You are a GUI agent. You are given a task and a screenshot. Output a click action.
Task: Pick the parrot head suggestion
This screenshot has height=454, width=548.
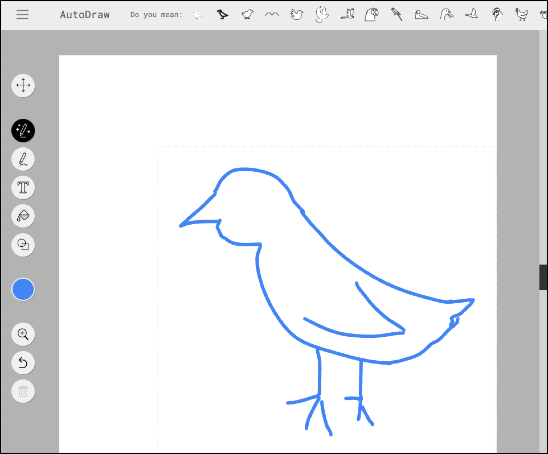(x=372, y=14)
